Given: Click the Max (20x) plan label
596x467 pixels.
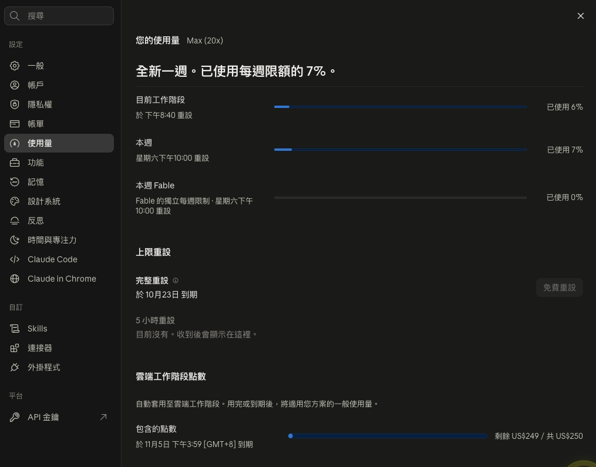Looking at the screenshot, I should 205,40.
